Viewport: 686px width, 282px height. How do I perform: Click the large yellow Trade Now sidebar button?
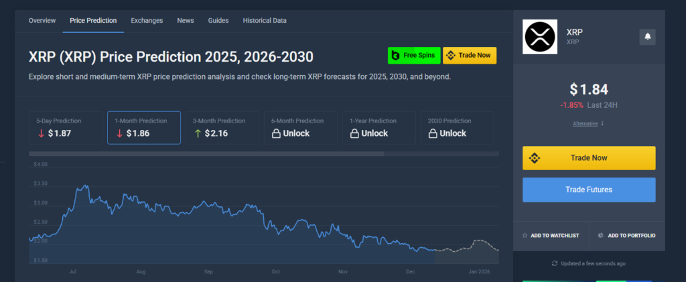(x=588, y=158)
